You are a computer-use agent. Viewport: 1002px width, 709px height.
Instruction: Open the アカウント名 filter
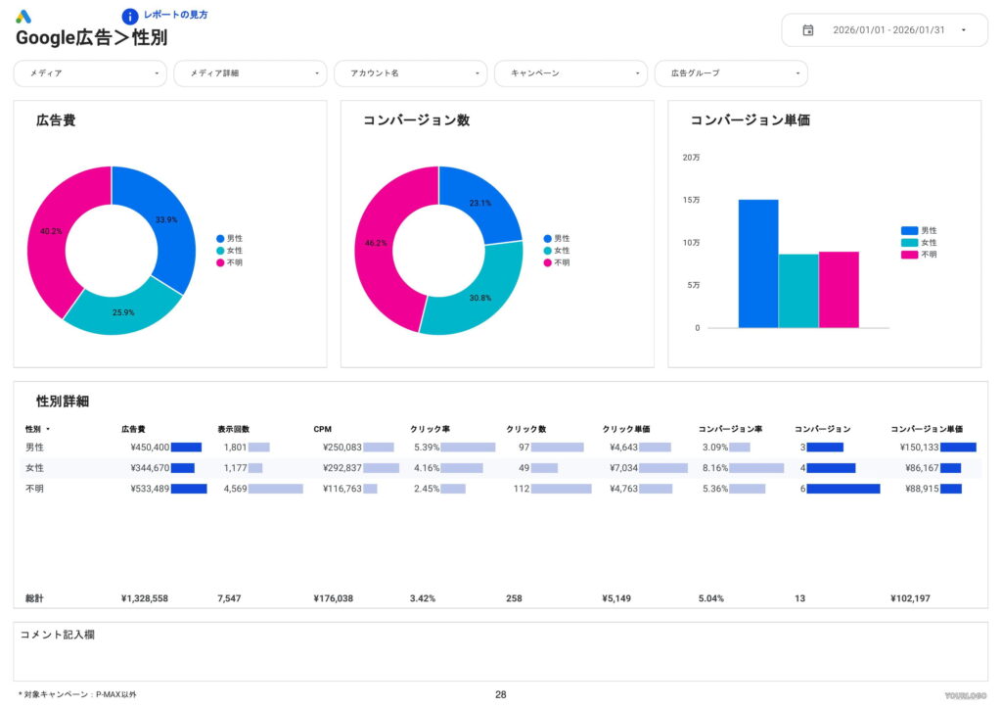[x=410, y=73]
